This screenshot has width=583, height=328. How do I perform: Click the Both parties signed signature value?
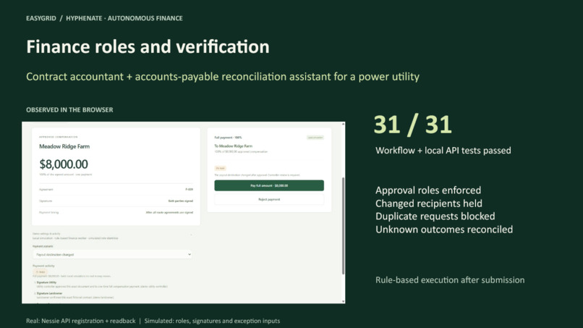[x=181, y=201]
